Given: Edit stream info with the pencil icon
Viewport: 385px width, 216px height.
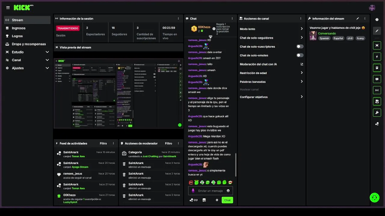Looking at the screenshot, I should pyautogui.click(x=358, y=19).
